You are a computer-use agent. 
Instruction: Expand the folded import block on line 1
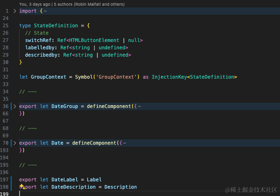[x=15, y=11]
